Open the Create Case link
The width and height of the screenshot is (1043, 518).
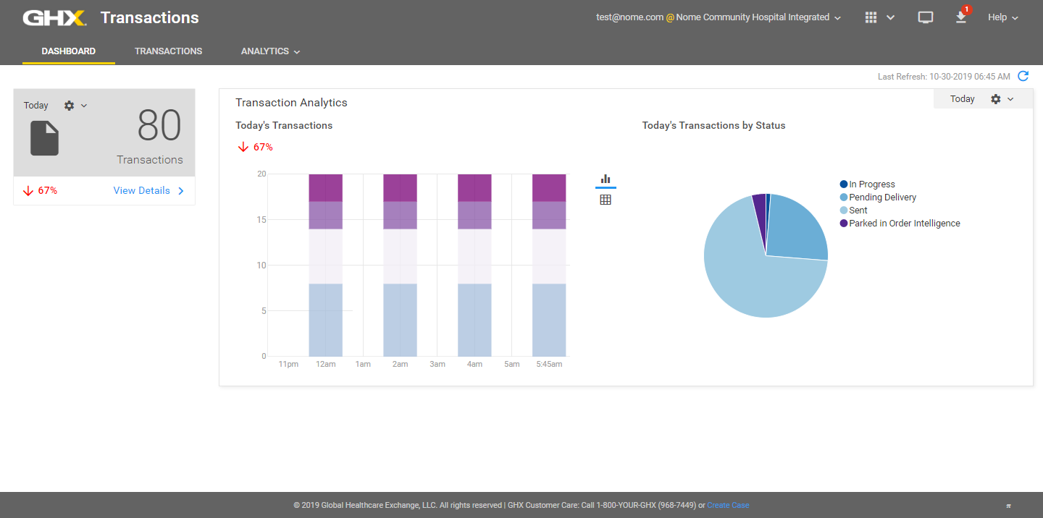pyautogui.click(x=728, y=505)
